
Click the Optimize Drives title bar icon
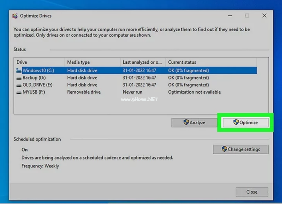(15, 16)
